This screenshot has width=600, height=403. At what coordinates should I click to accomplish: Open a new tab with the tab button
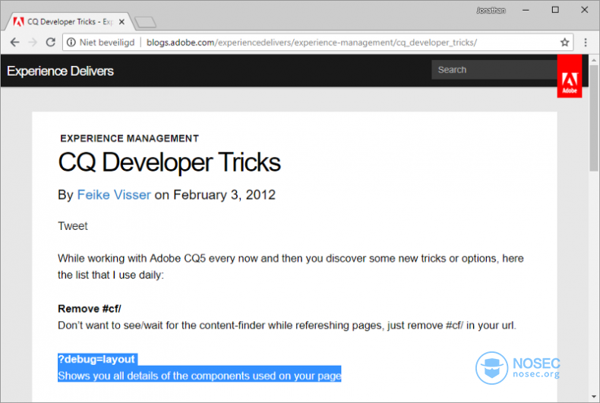point(145,22)
